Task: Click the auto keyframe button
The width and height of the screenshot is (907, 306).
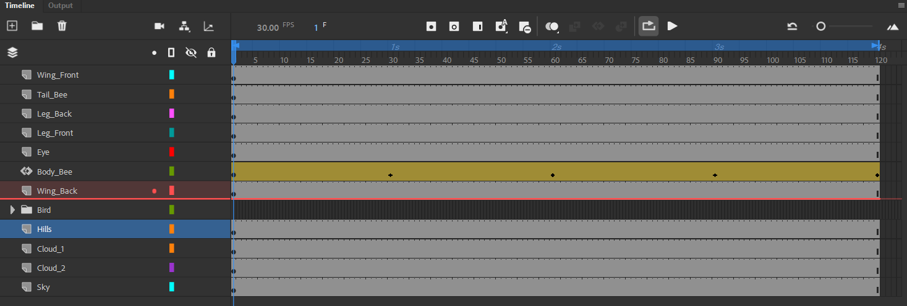Action: click(501, 26)
